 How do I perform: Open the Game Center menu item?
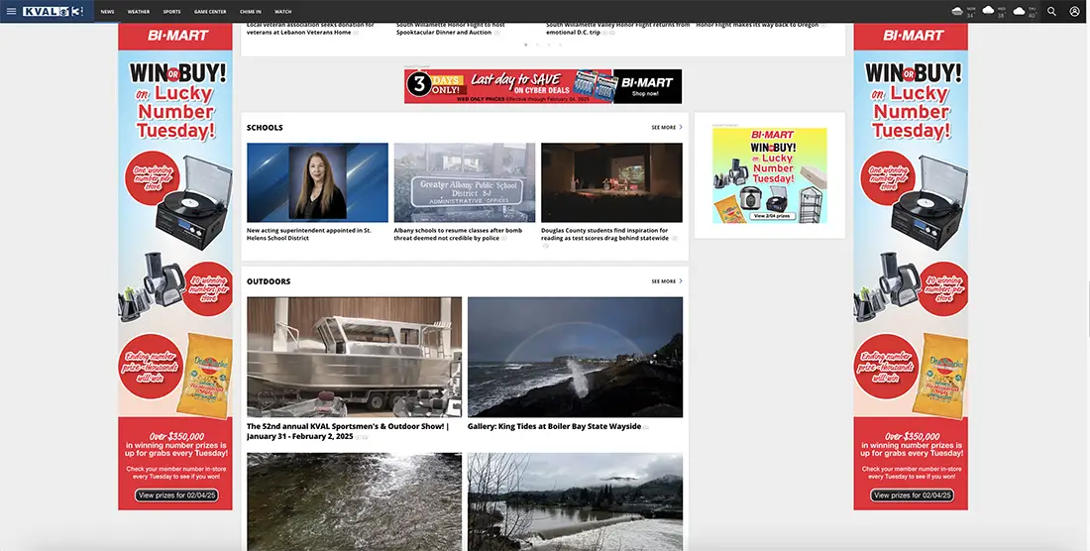210,12
